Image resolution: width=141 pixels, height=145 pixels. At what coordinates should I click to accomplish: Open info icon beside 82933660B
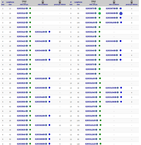(x=46, y=144)
